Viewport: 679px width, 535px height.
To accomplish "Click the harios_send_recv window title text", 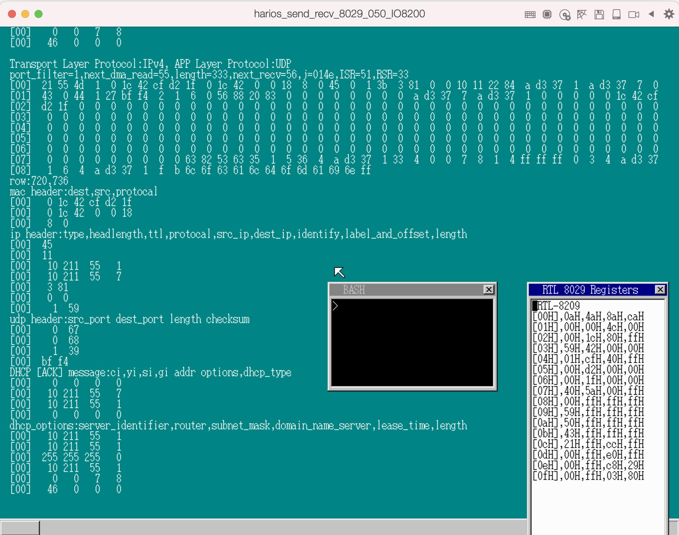I will click(x=339, y=14).
